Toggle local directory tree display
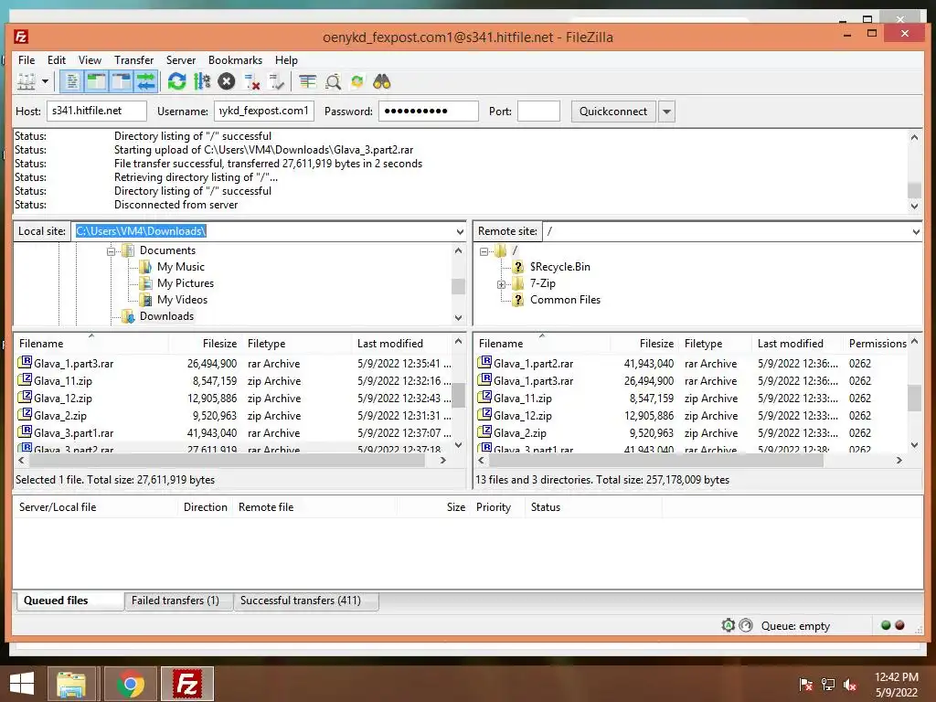 tap(96, 81)
